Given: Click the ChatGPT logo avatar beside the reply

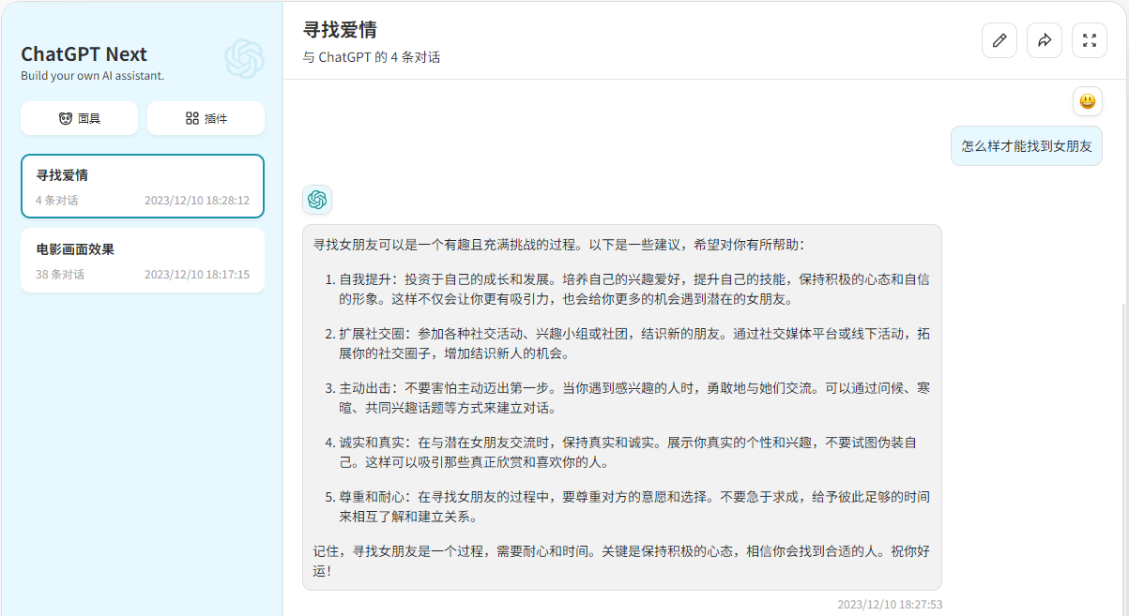Looking at the screenshot, I should [x=316, y=200].
